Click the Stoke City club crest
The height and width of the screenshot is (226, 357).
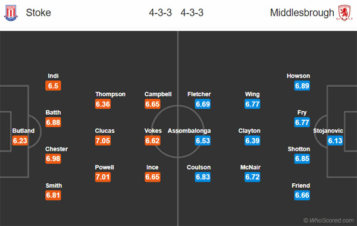[11, 12]
